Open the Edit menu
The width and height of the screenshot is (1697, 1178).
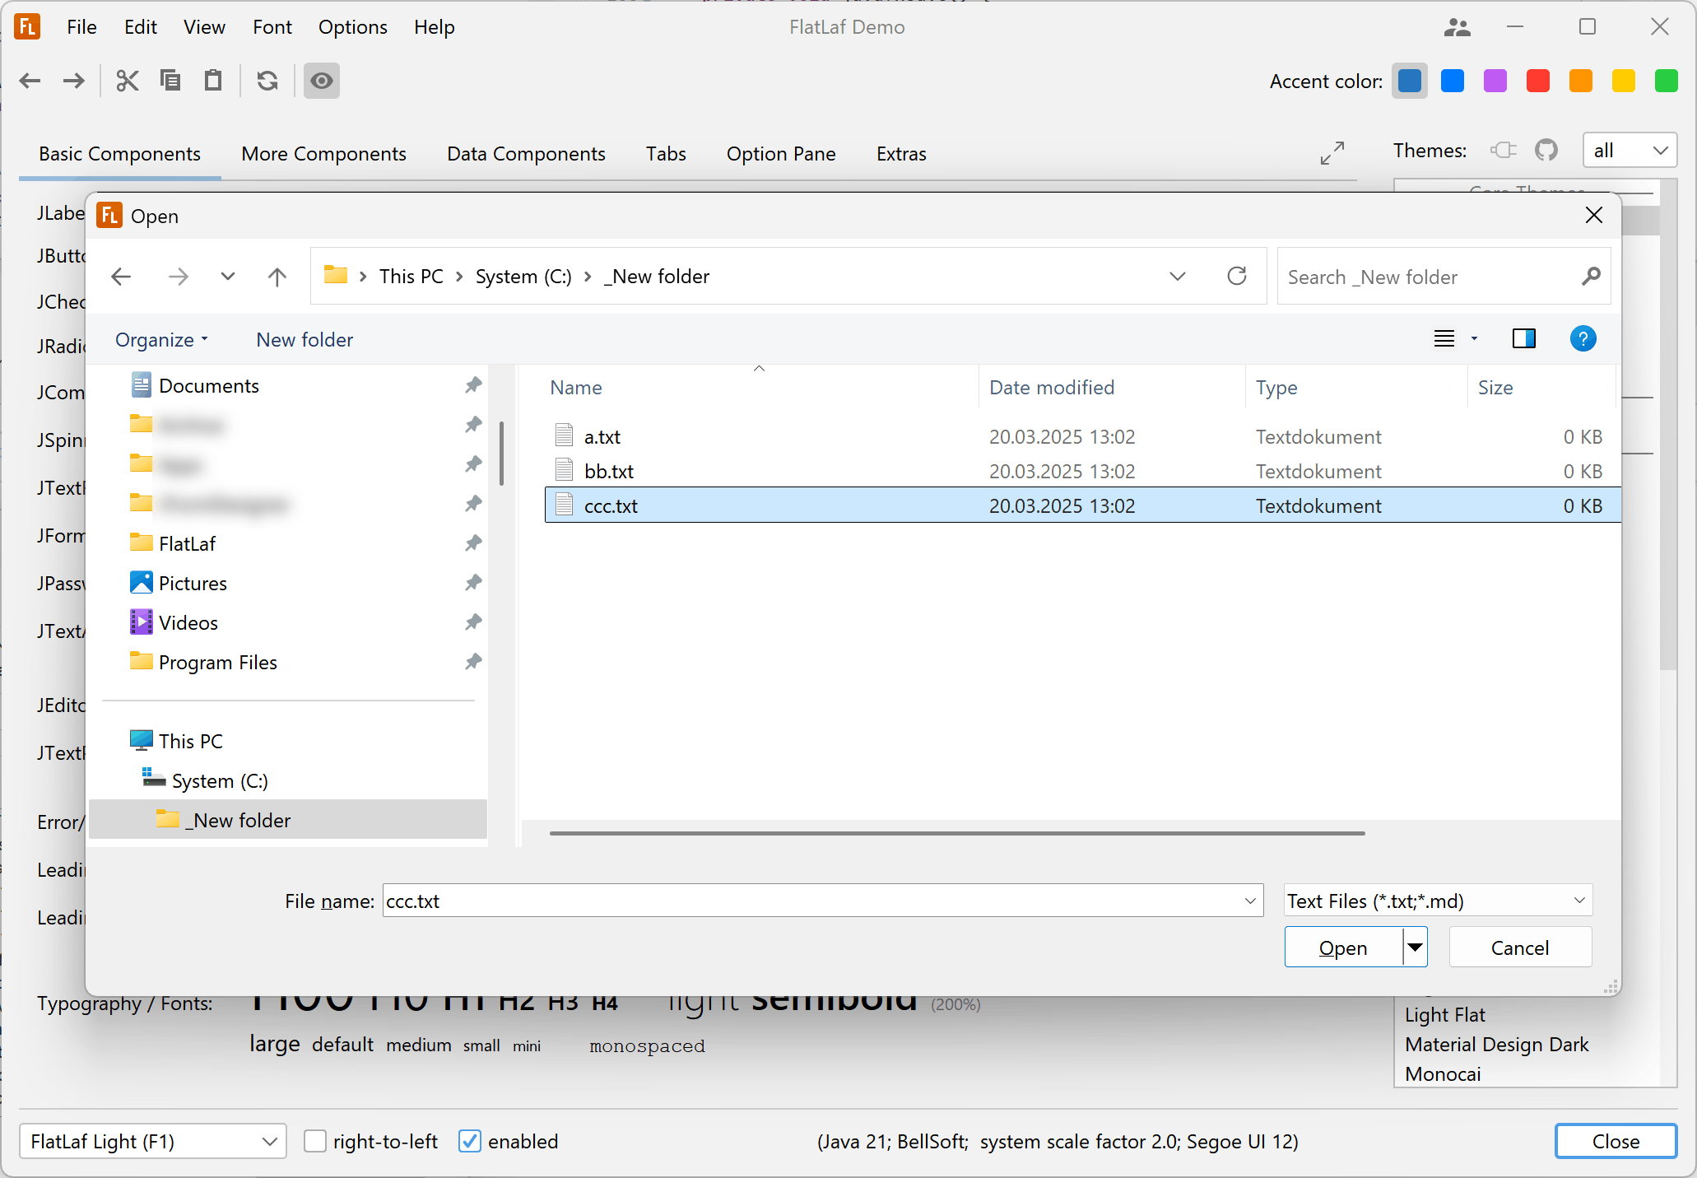[141, 27]
